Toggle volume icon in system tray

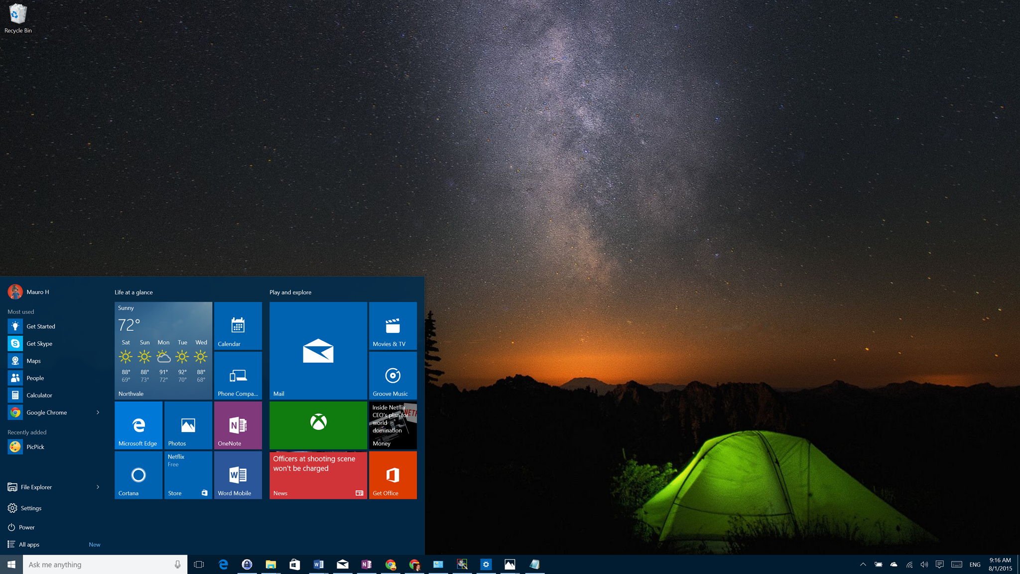(922, 564)
